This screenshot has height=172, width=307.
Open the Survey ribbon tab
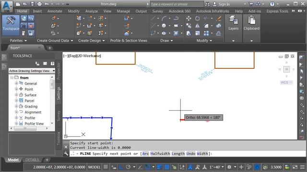coord(157,11)
